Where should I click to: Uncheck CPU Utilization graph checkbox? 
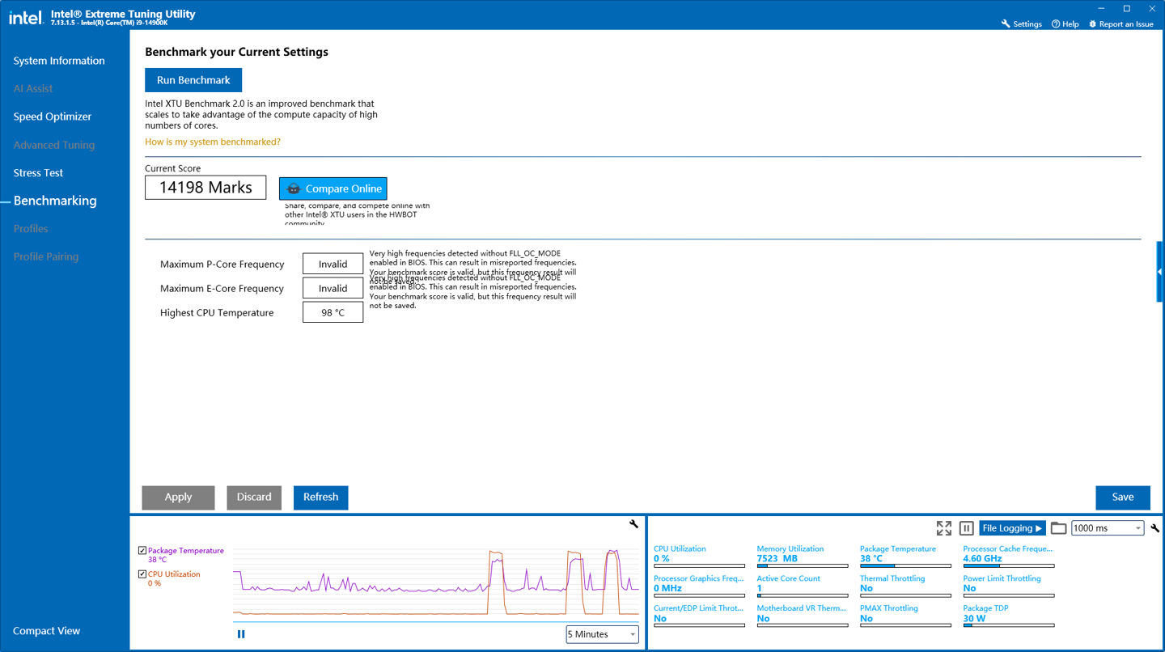coord(142,574)
